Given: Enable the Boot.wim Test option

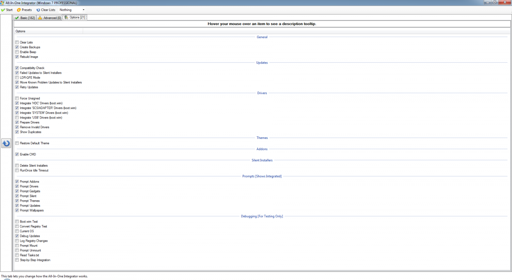Looking at the screenshot, I should tap(17, 222).
